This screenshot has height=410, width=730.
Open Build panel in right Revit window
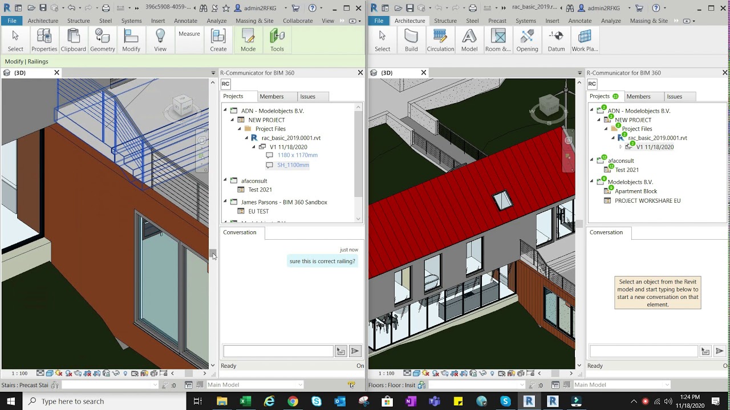(411, 40)
